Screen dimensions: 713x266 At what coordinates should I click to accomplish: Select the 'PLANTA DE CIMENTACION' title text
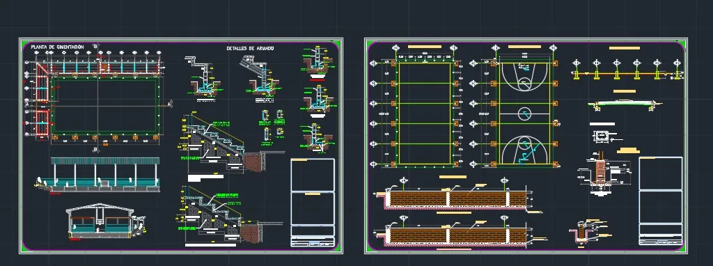[57, 47]
